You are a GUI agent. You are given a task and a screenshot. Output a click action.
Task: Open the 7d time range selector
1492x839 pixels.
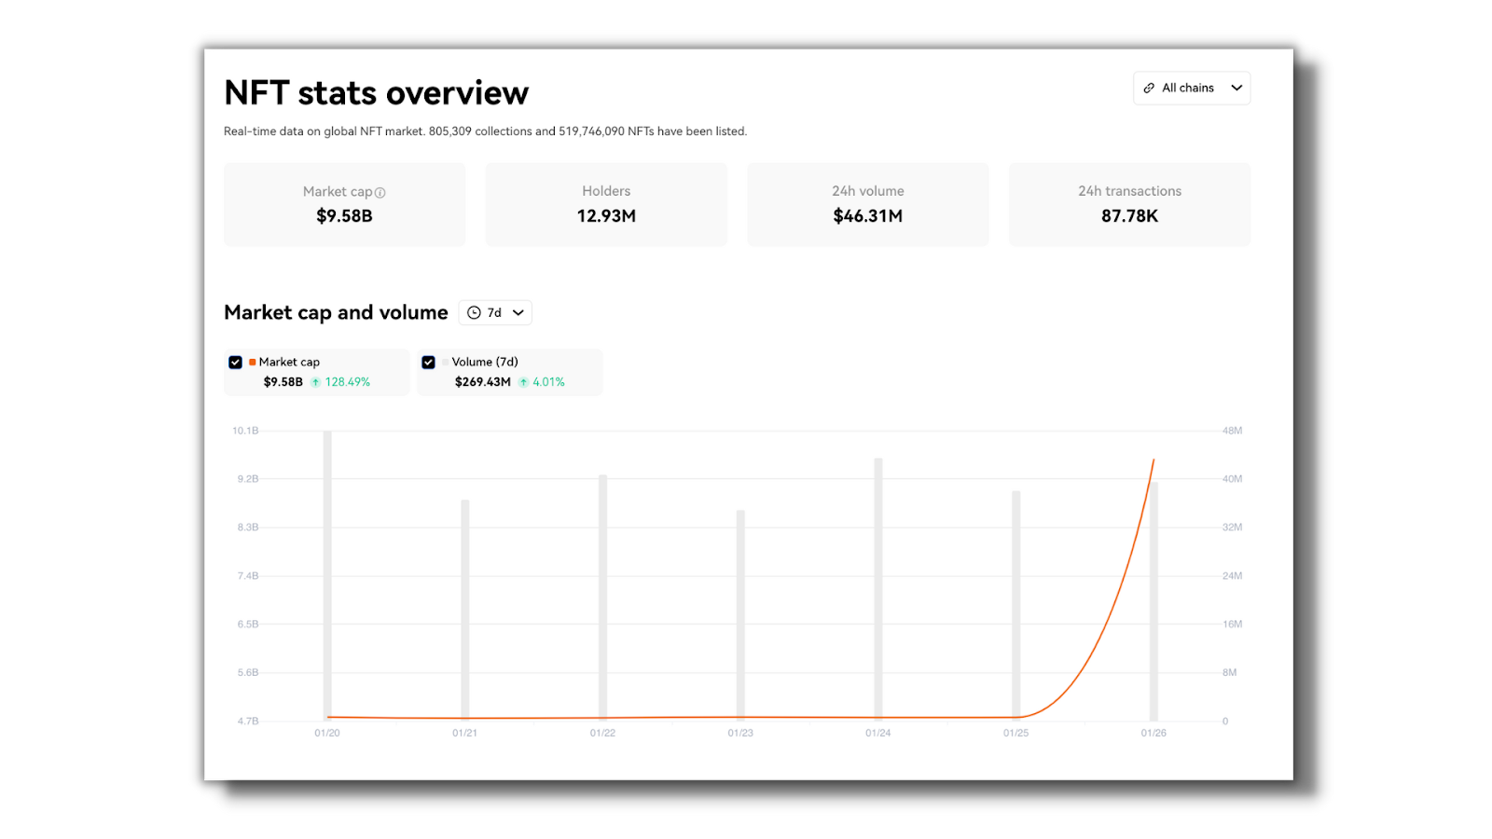click(495, 312)
